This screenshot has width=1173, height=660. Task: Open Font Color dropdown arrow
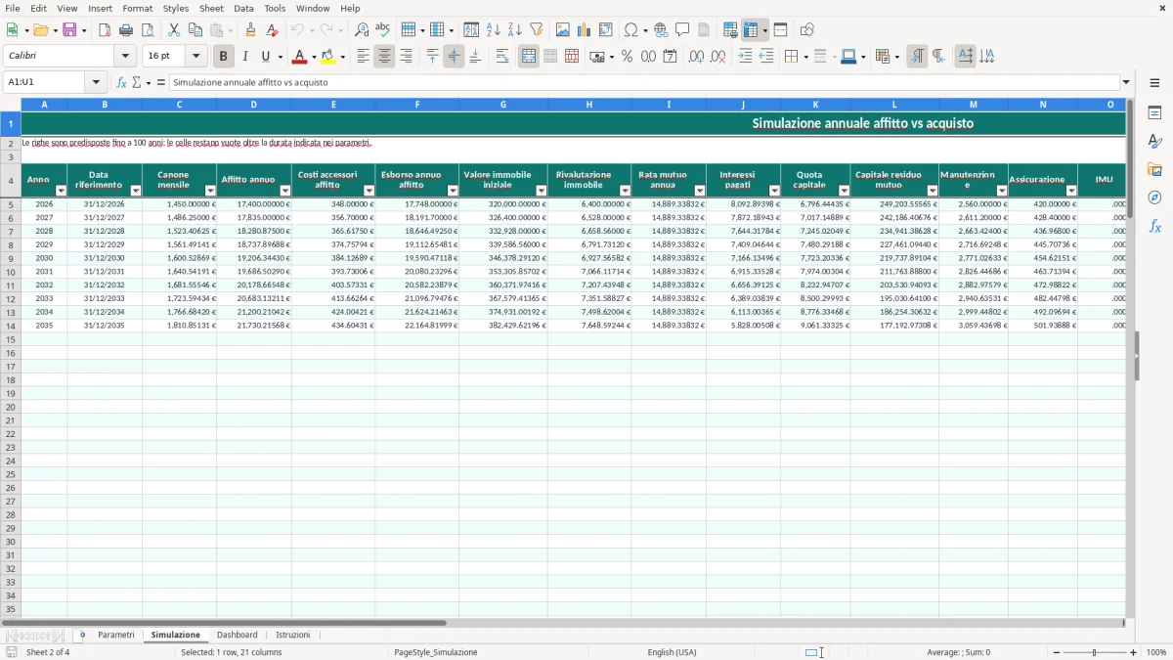pyautogui.click(x=314, y=57)
